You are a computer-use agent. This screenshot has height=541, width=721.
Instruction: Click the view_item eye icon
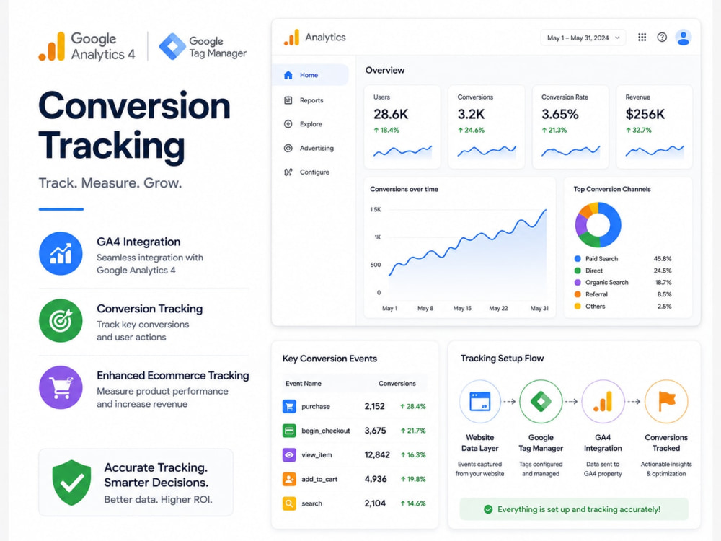coord(289,455)
